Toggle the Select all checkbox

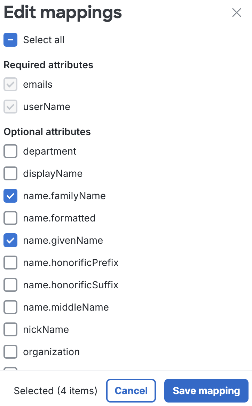click(x=10, y=40)
